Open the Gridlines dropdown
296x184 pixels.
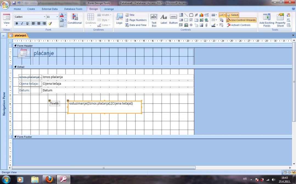coord(91,20)
